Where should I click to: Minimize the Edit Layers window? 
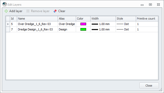[x=142, y=5]
